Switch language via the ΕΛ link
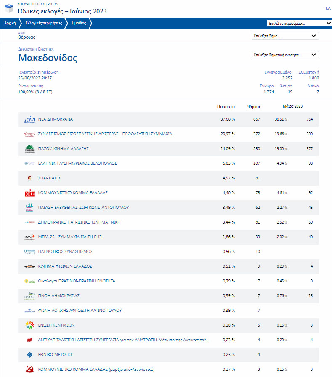The image size is (332, 377). click(328, 8)
